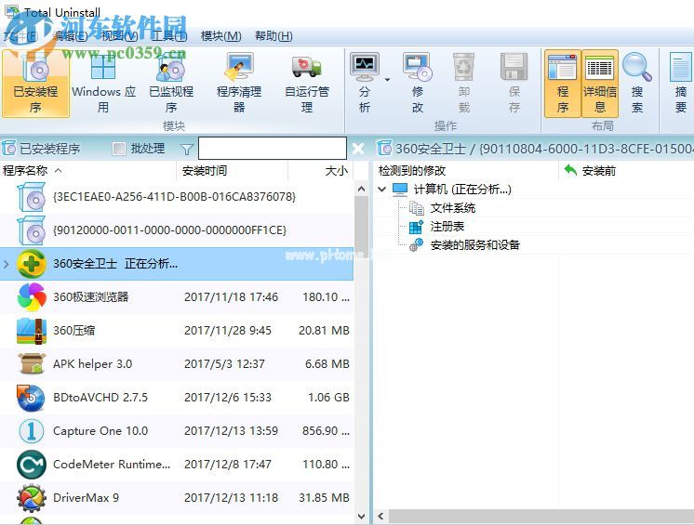Image resolution: width=694 pixels, height=525 pixels.
Task: Click the 修改 modify icon
Action: [418, 67]
